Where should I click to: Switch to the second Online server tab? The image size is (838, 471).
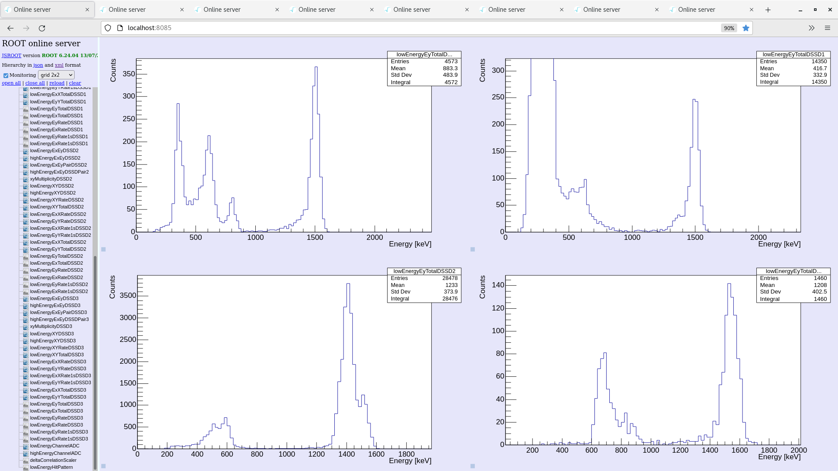point(127,10)
